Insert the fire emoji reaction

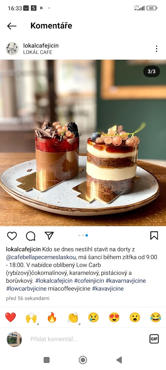tap(52, 317)
